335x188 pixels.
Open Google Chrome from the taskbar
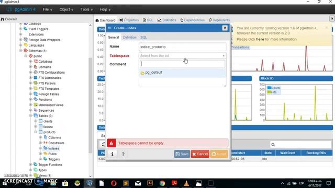click(162, 183)
